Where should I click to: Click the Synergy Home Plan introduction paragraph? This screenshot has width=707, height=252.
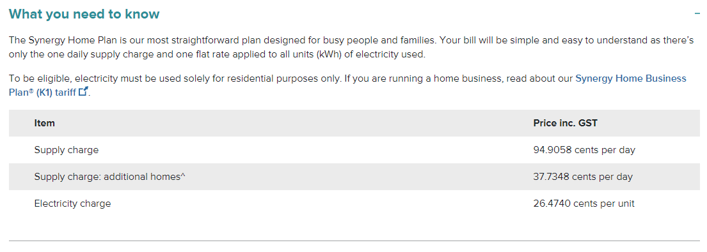coord(351,47)
